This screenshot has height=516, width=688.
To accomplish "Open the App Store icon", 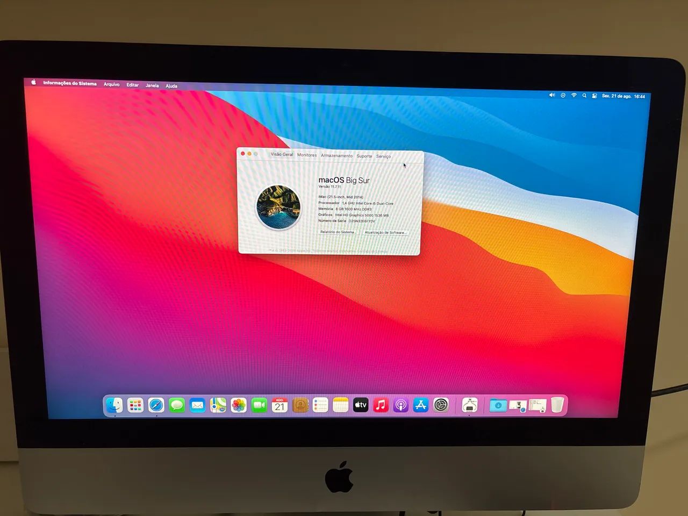I will coord(421,405).
